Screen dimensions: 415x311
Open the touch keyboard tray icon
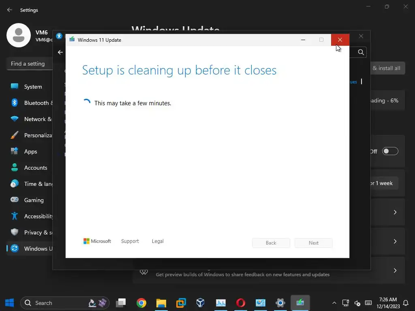[368, 303]
